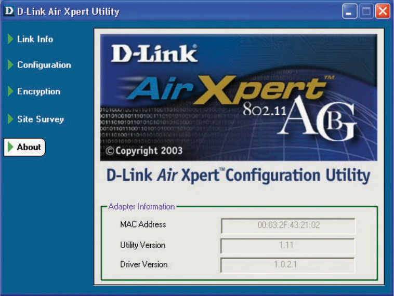This screenshot has width=394, height=296.
Task: Click the MAC Address field
Action: pos(288,225)
